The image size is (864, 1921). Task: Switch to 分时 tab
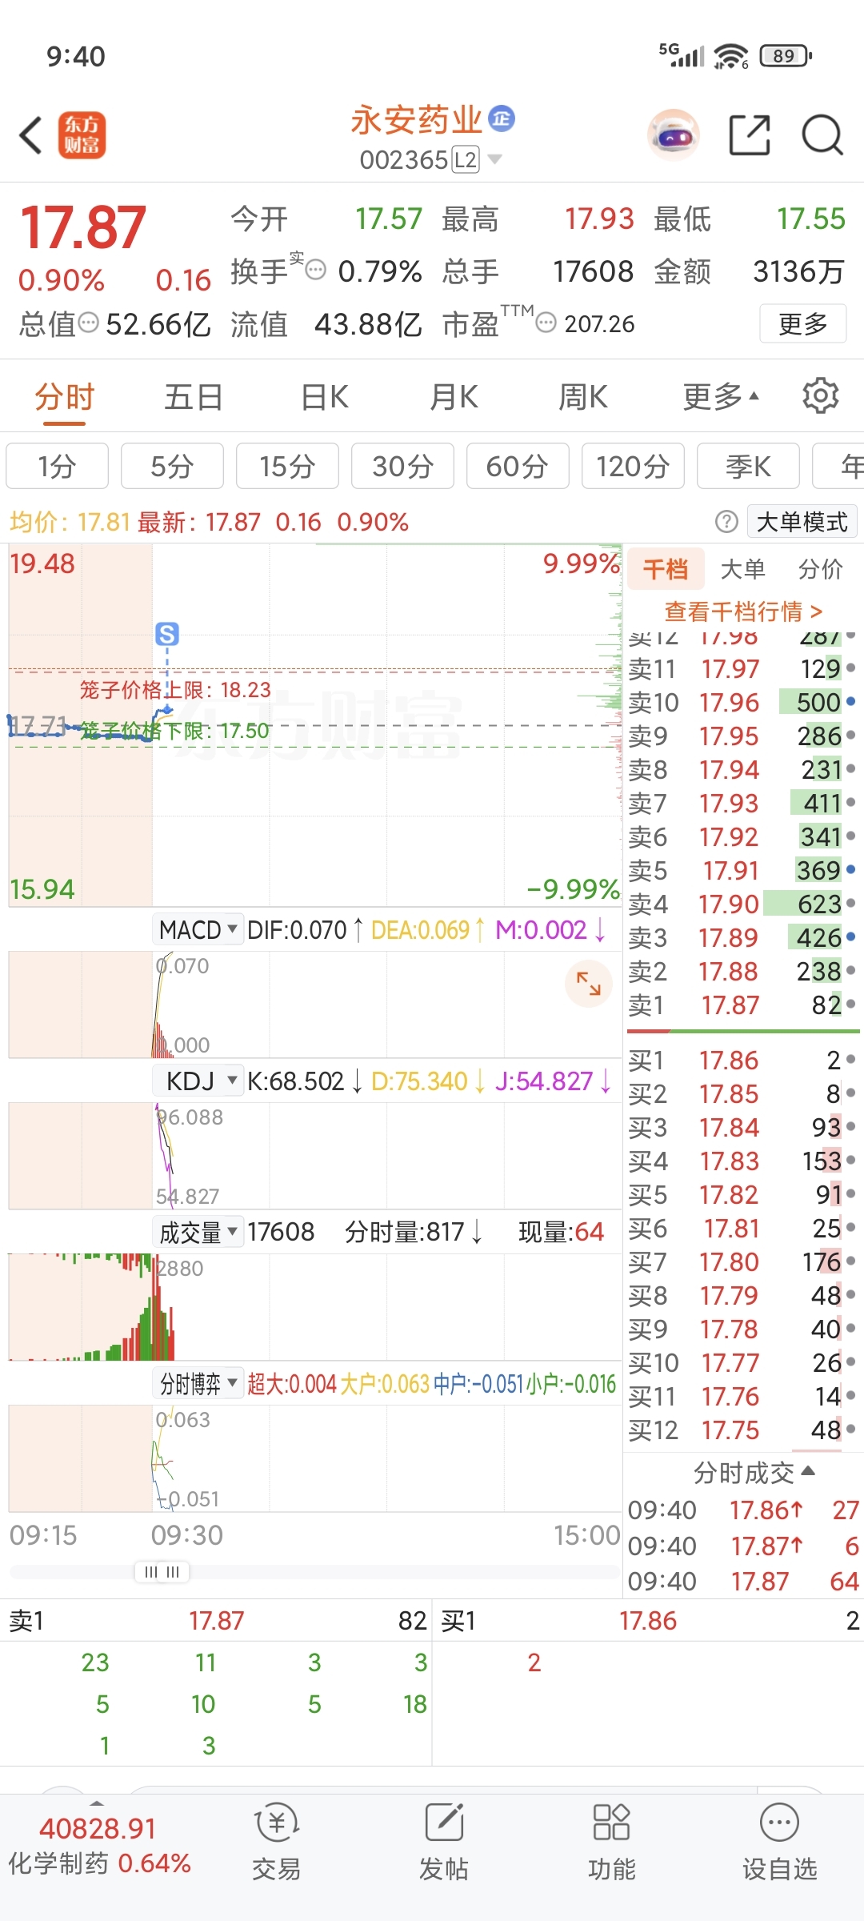coord(64,396)
